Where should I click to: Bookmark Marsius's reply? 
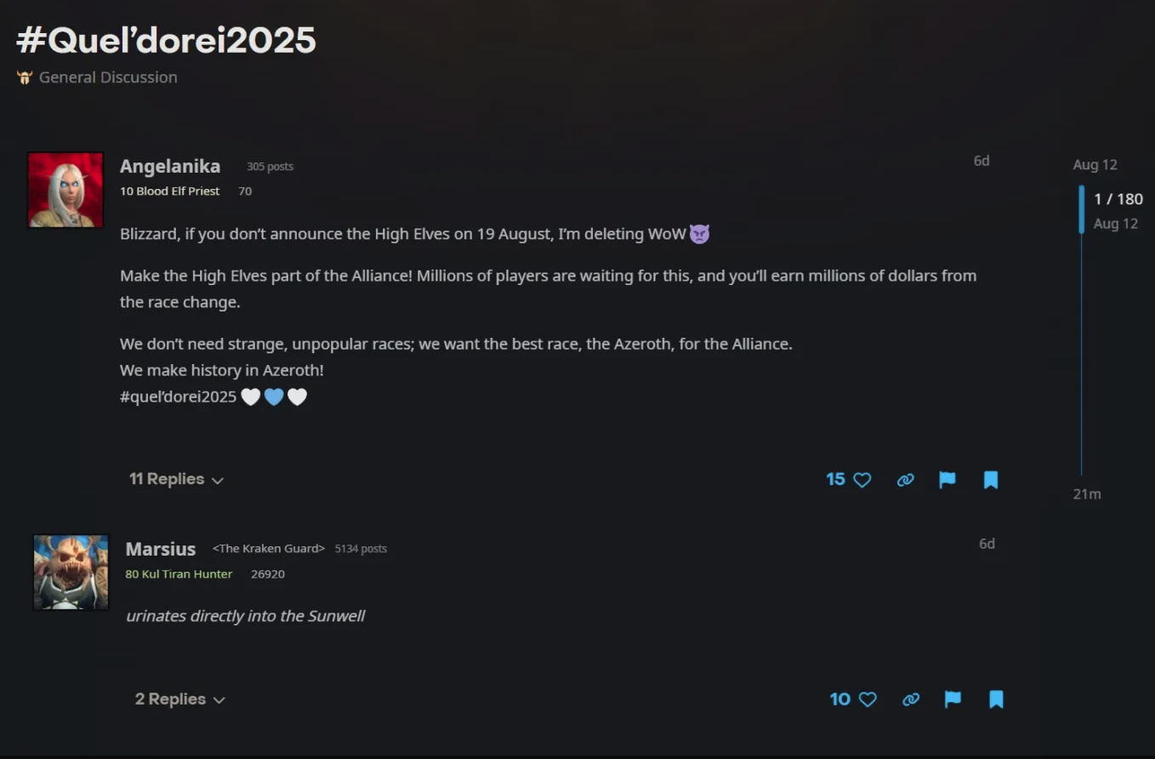click(996, 699)
